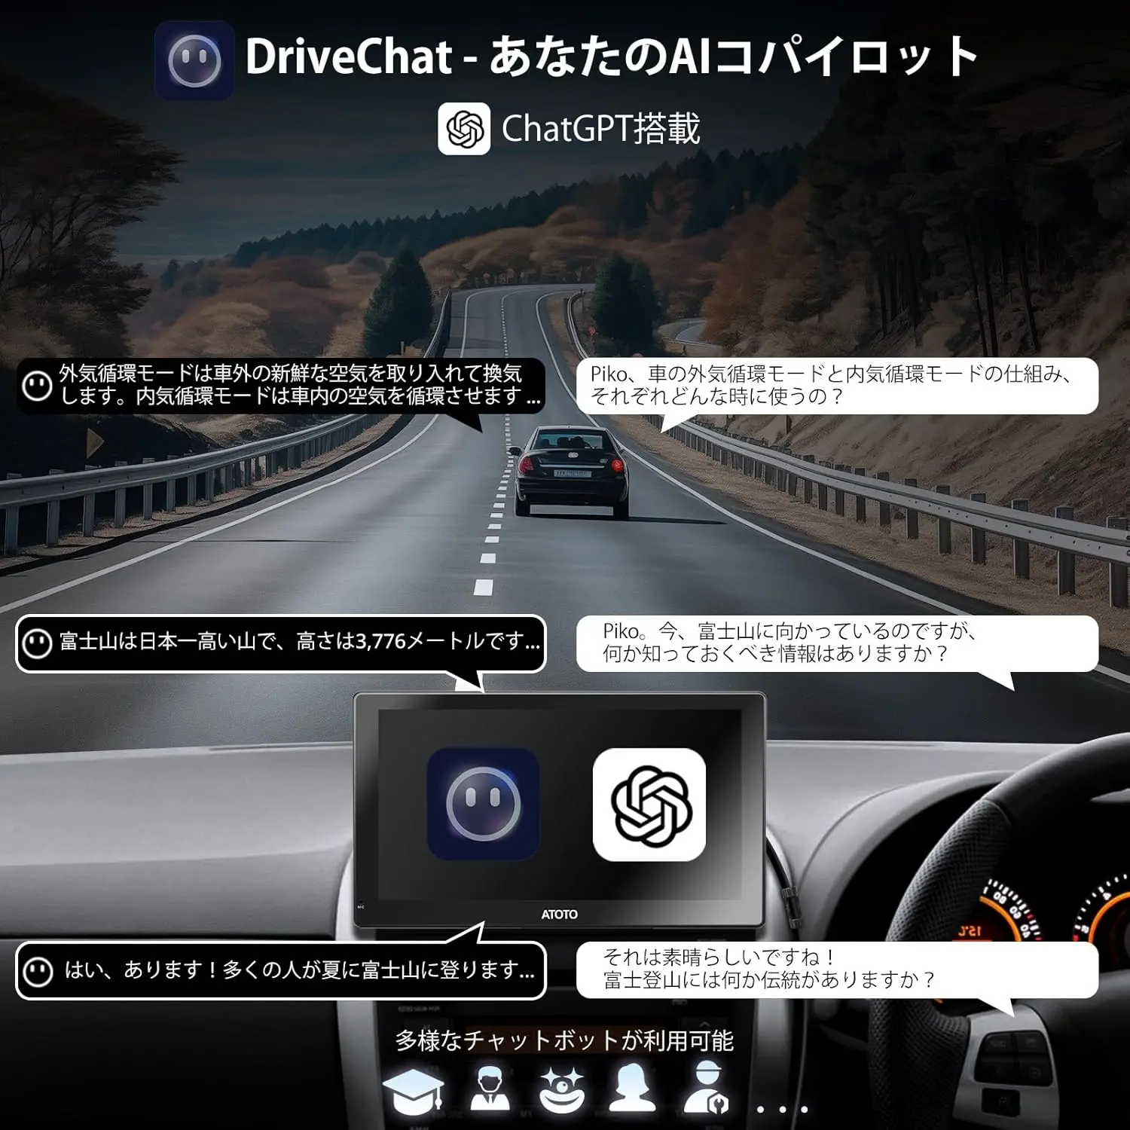Click smiley icon in 外気循環モード reply bubble
1130x1130 pixels.
tap(38, 386)
